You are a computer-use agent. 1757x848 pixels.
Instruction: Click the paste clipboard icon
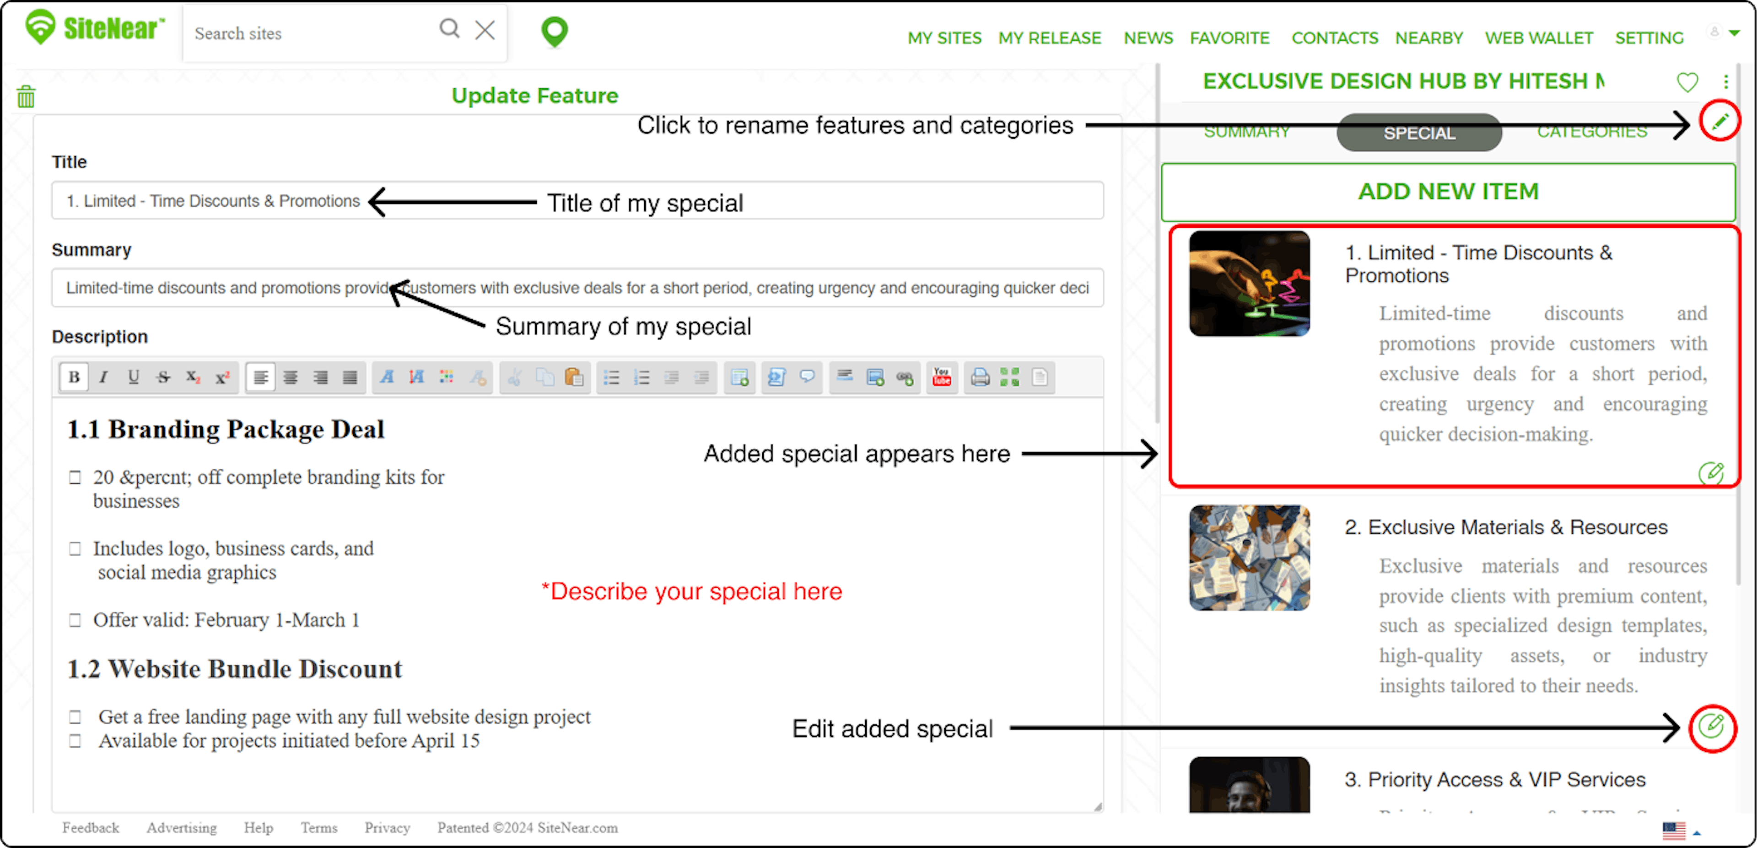coord(574,377)
